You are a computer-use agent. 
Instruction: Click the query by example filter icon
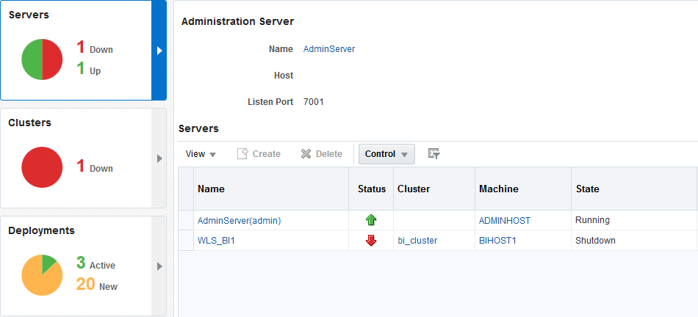(434, 154)
